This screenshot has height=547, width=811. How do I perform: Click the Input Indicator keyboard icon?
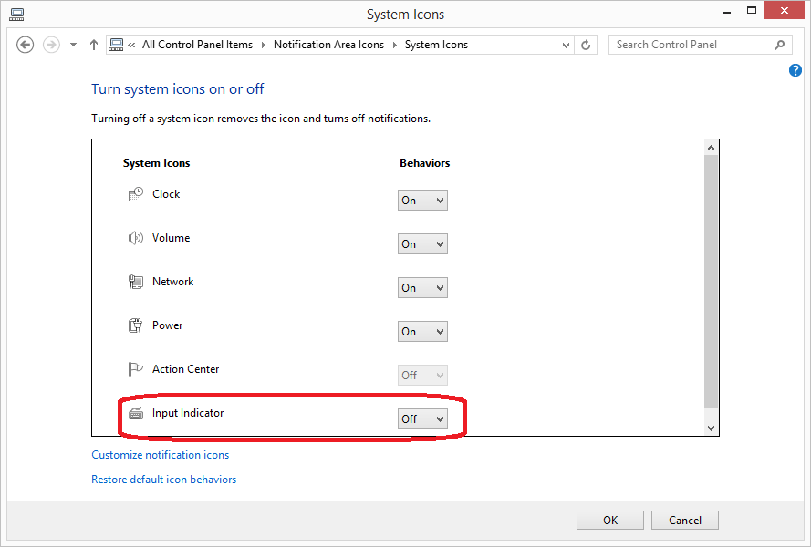(x=136, y=413)
